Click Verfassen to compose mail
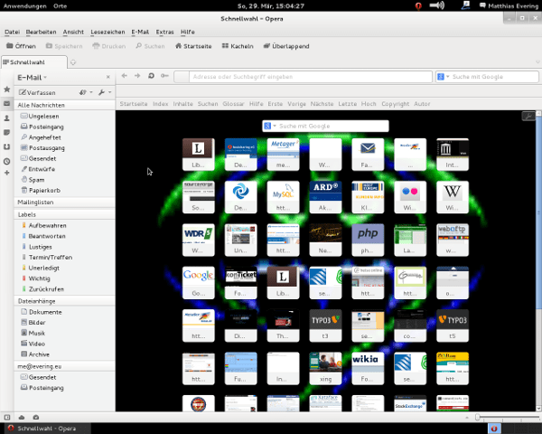 (37, 92)
